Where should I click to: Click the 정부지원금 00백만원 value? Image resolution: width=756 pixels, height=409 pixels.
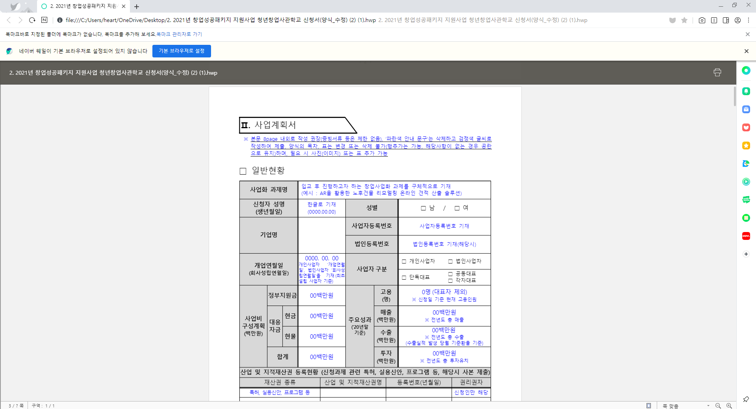(x=322, y=295)
